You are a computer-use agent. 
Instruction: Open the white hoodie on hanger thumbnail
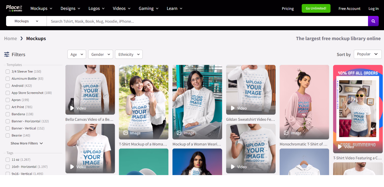[304, 162]
